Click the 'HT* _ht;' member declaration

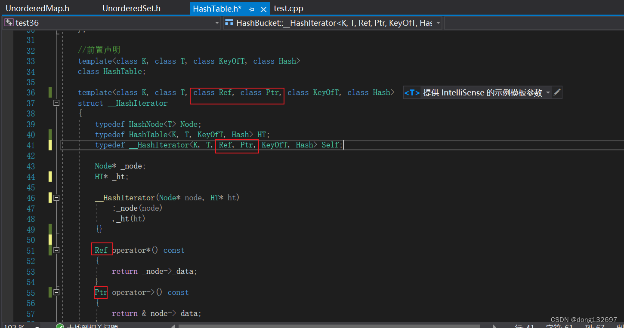tap(112, 177)
